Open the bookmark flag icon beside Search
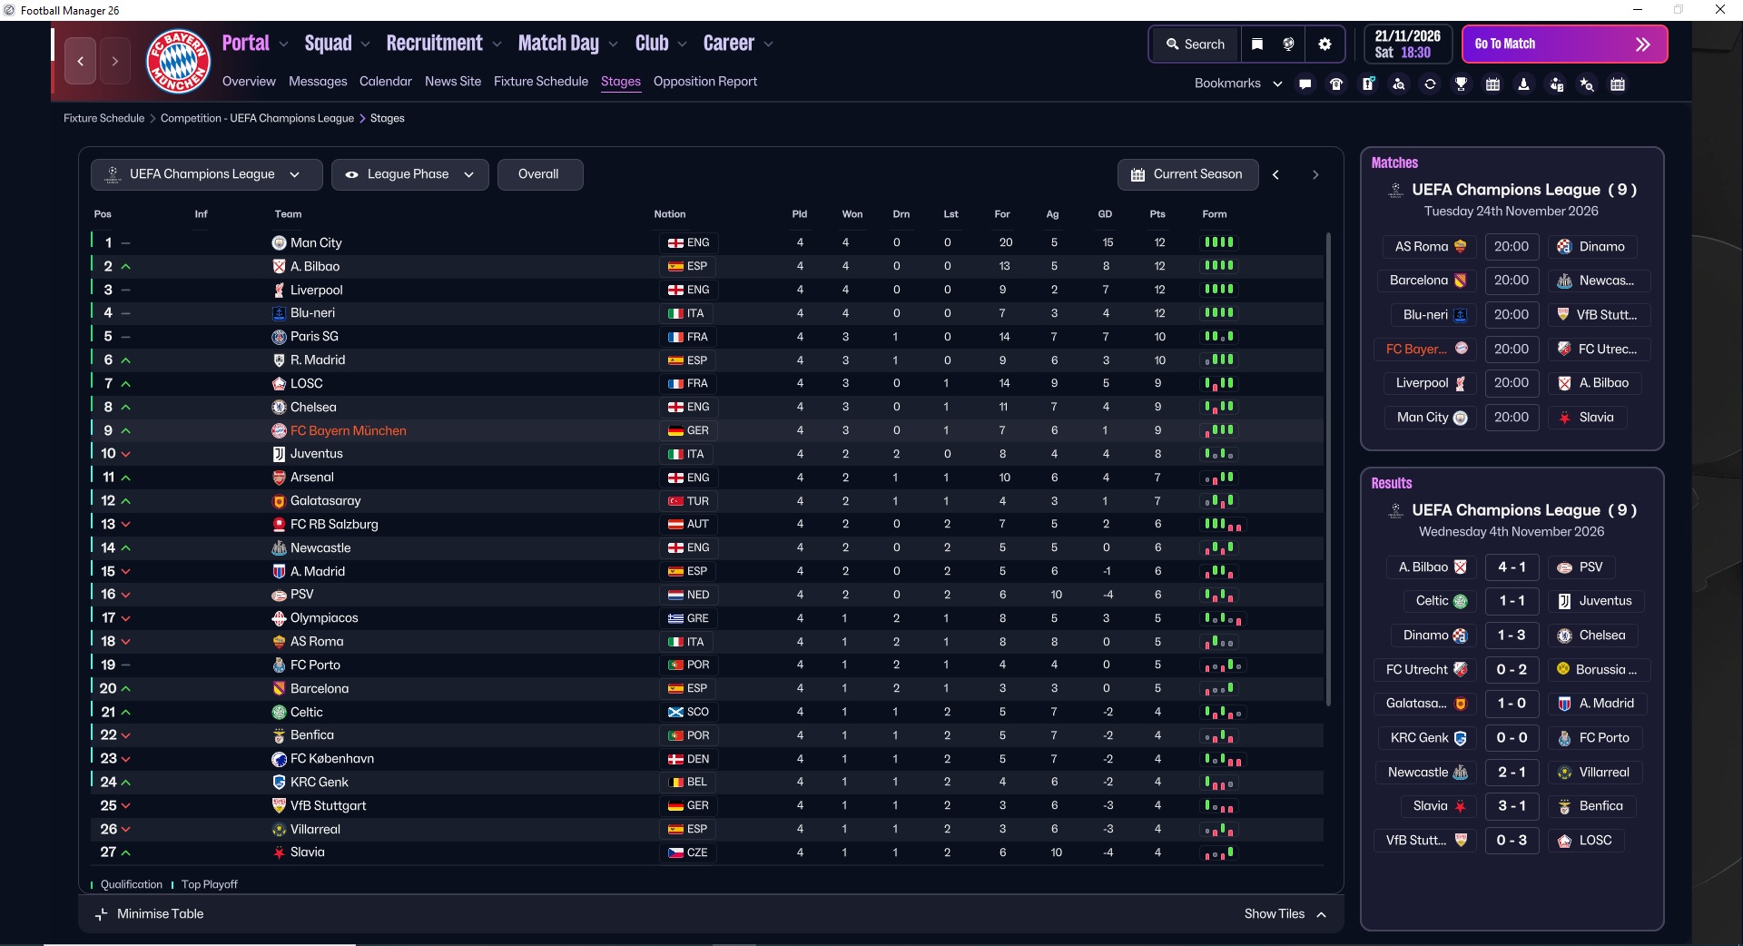Image resolution: width=1743 pixels, height=946 pixels. coord(1257,44)
